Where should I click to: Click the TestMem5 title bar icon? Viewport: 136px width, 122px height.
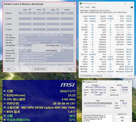tap(84, 82)
